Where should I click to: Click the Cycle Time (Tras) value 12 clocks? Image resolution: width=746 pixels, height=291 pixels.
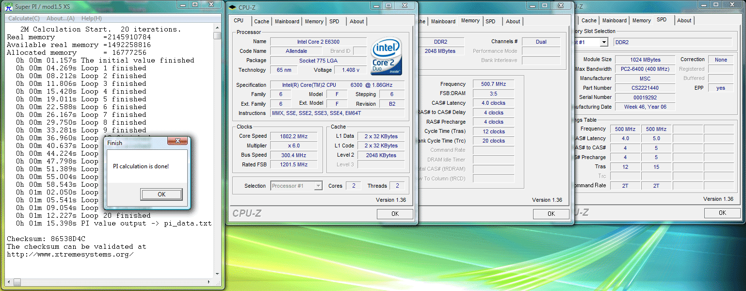pos(493,131)
